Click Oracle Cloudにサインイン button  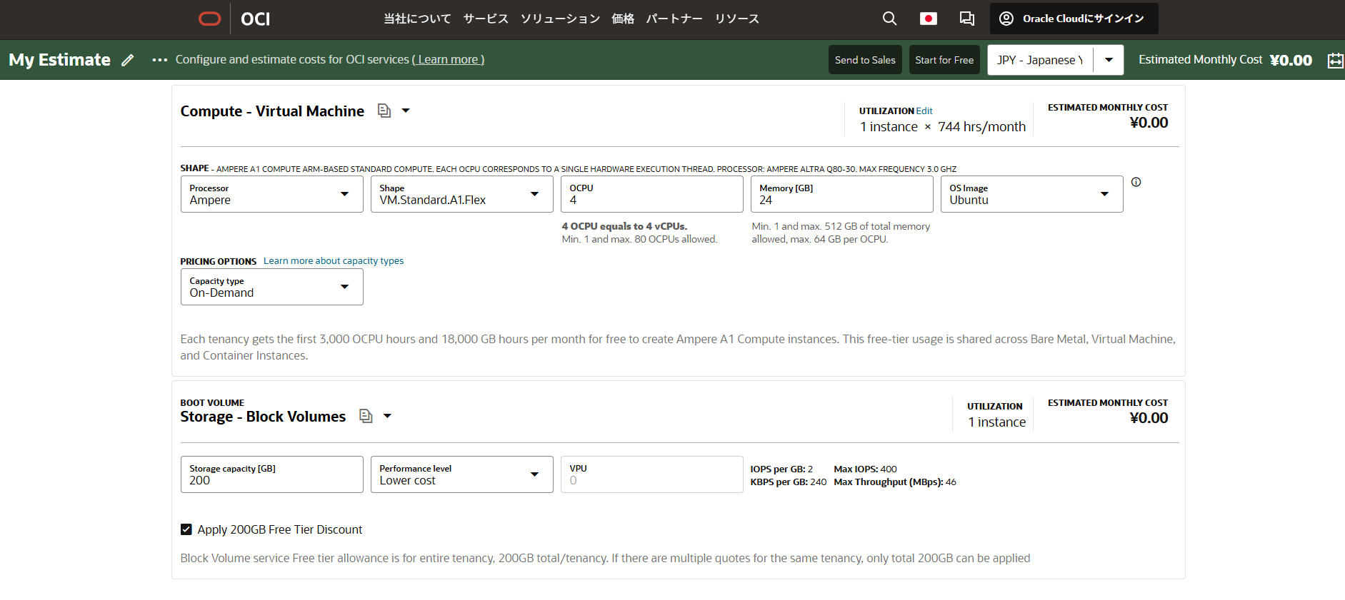tap(1074, 19)
